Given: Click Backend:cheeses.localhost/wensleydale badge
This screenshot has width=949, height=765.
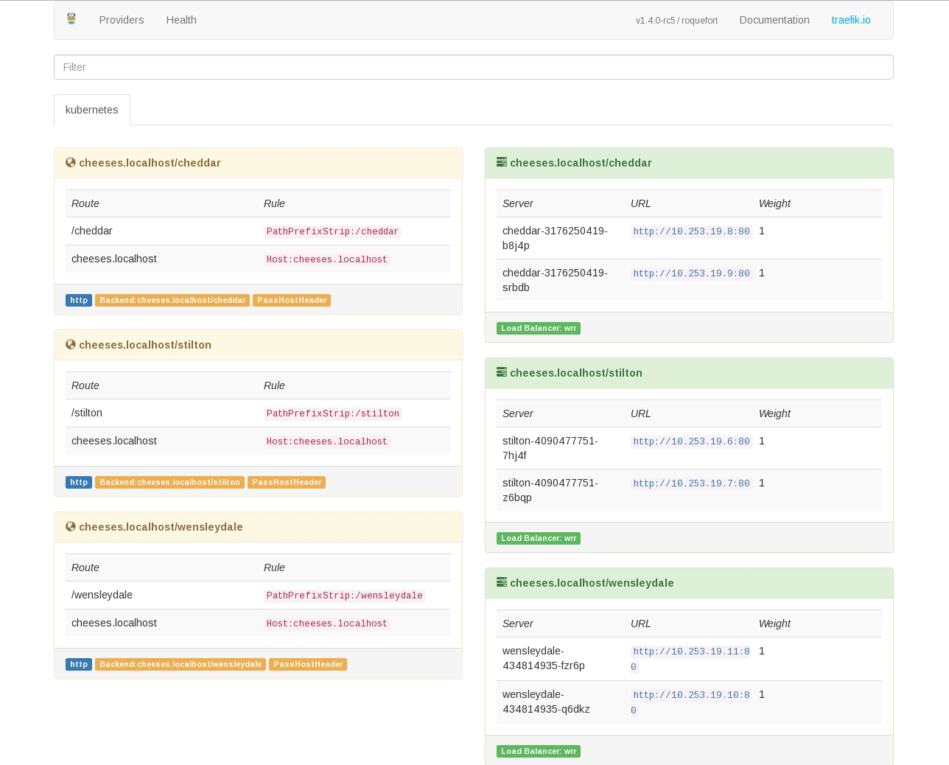Looking at the screenshot, I should click(181, 665).
